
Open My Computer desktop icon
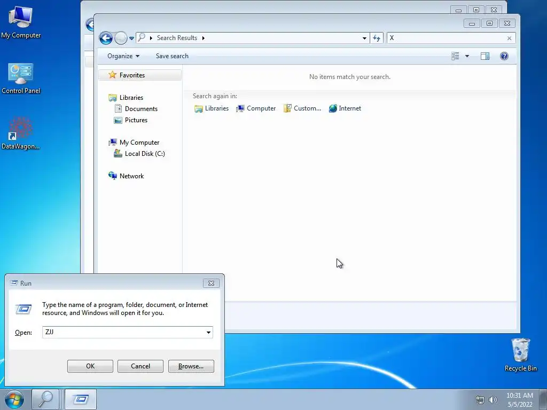(21, 22)
